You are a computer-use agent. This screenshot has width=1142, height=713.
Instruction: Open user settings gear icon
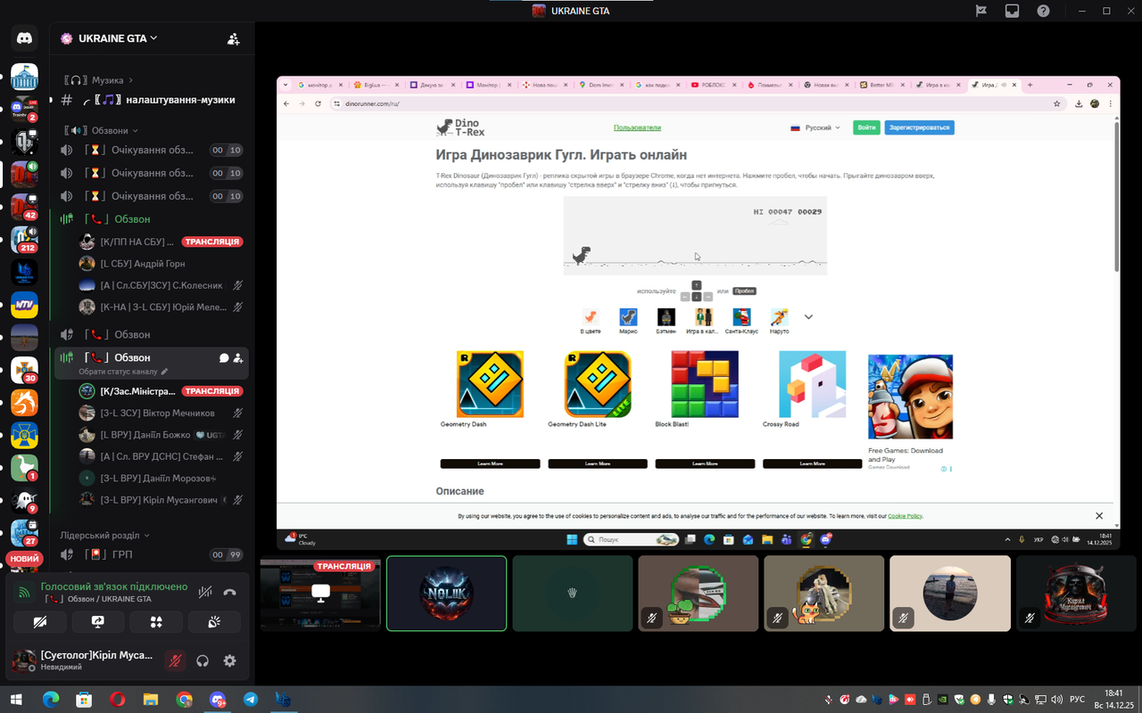[230, 660]
